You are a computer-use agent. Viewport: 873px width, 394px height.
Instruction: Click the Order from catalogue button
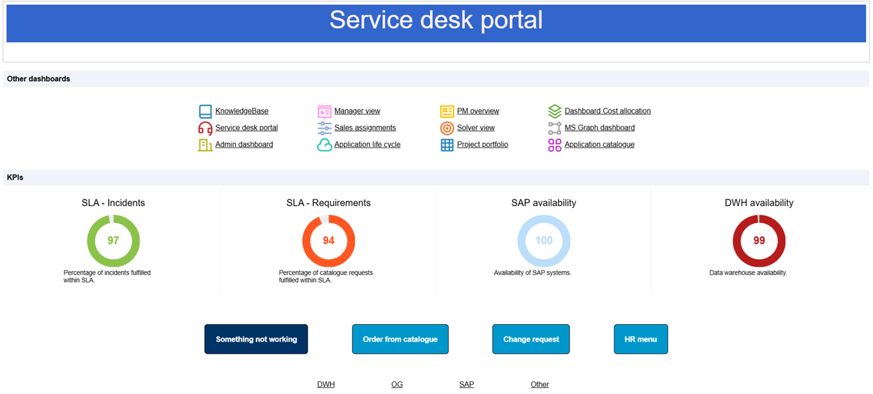pyautogui.click(x=400, y=340)
